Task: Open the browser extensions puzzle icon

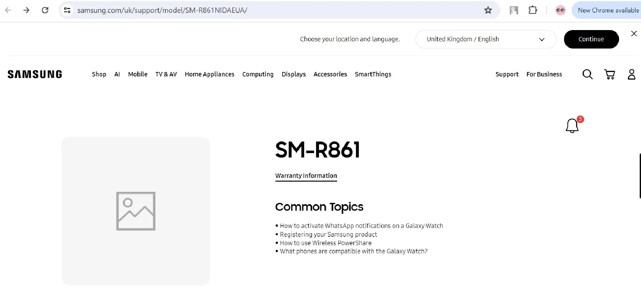Action: click(x=533, y=10)
